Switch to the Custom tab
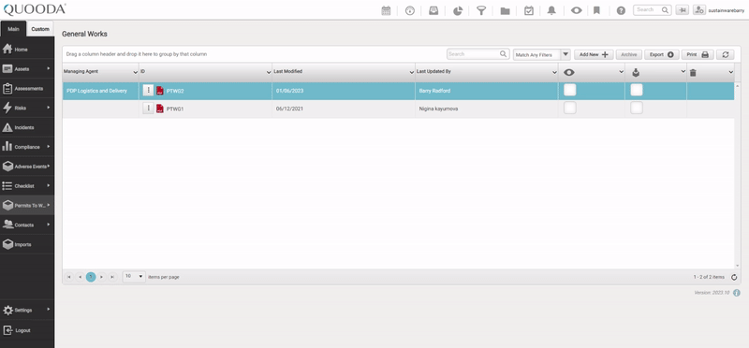749x348 pixels. click(x=40, y=29)
